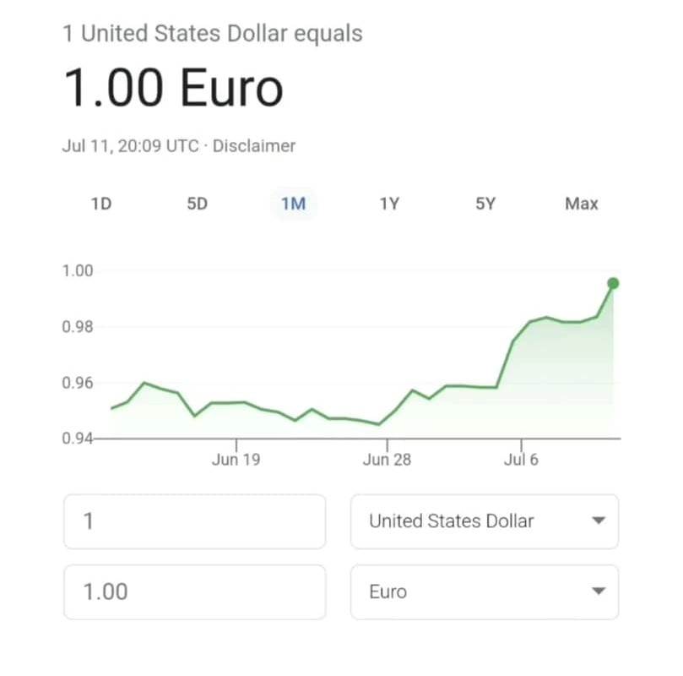Image resolution: width=683 pixels, height=676 pixels.
Task: Click the 0.98 label on the chart axis
Action: pyautogui.click(x=77, y=327)
